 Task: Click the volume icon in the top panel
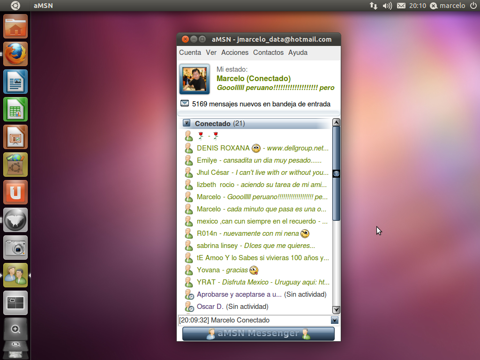pyautogui.click(x=386, y=6)
